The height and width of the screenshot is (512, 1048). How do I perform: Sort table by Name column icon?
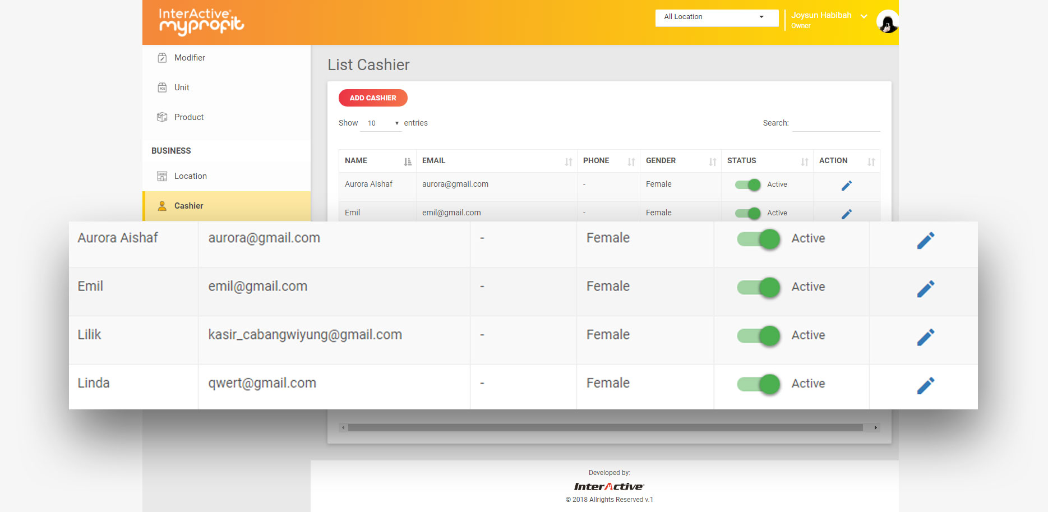(x=408, y=162)
